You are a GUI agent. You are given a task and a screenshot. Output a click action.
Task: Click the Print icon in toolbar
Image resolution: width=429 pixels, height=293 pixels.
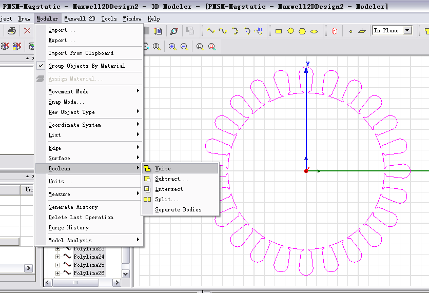11,31
